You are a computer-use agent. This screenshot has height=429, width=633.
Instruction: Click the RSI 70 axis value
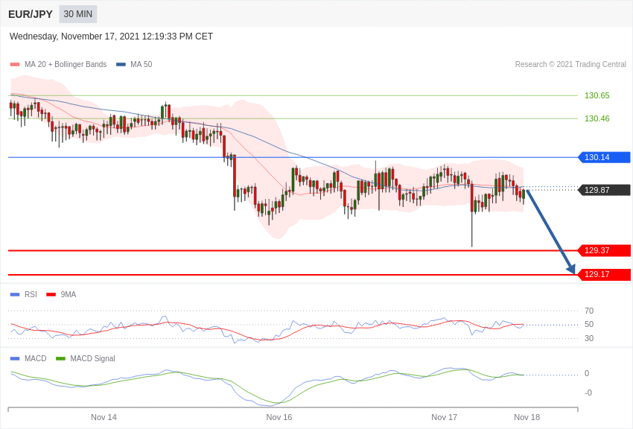point(589,311)
